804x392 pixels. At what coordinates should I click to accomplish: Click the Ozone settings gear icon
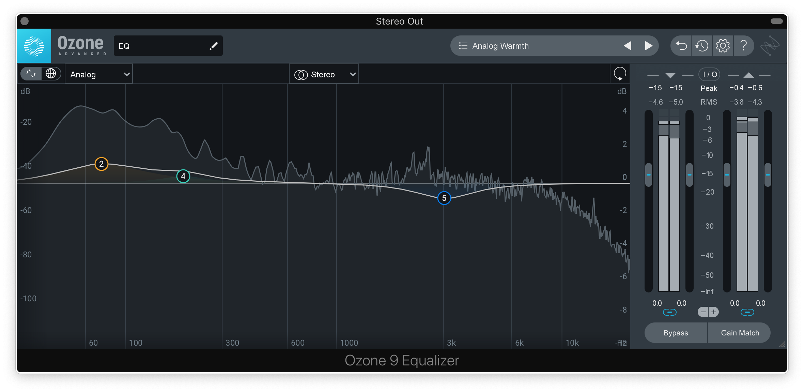pos(722,46)
